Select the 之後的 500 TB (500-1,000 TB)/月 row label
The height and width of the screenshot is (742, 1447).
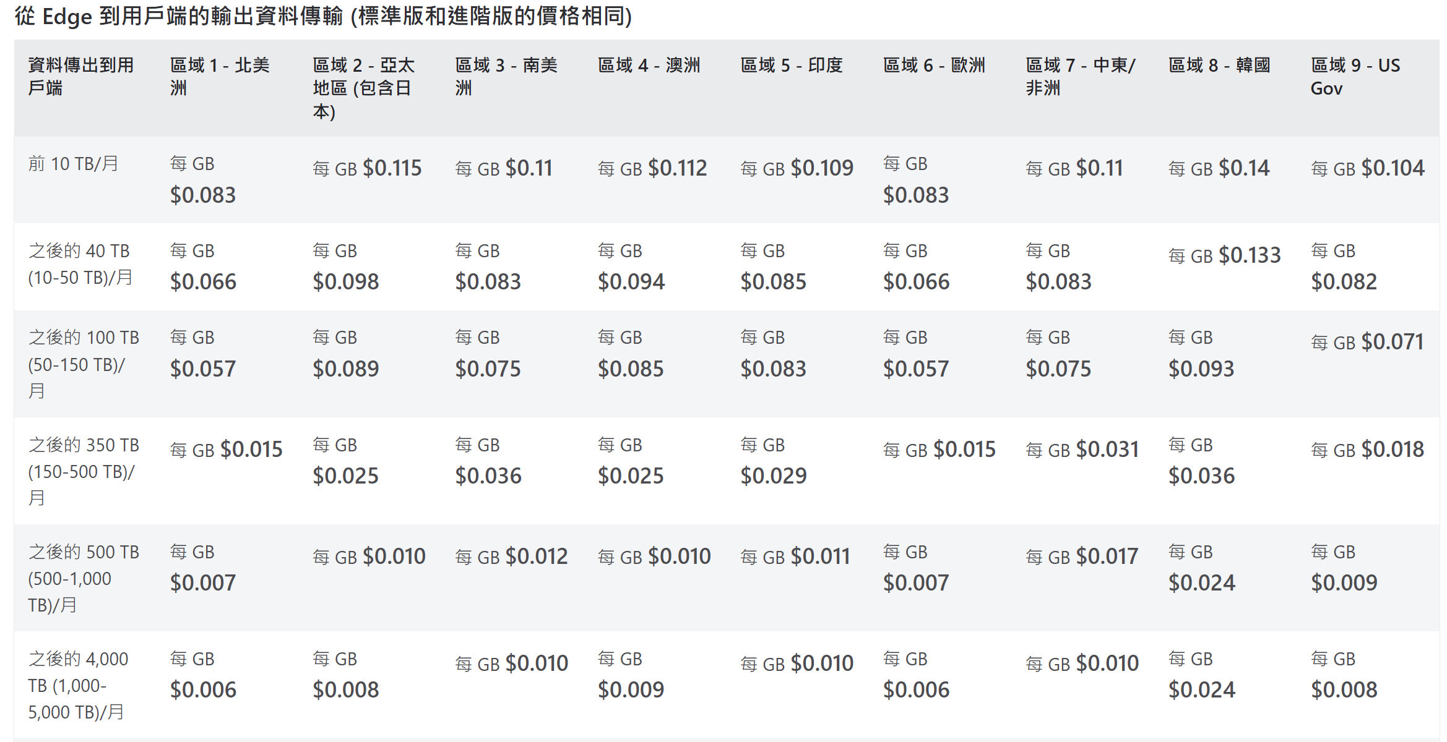[x=84, y=578]
